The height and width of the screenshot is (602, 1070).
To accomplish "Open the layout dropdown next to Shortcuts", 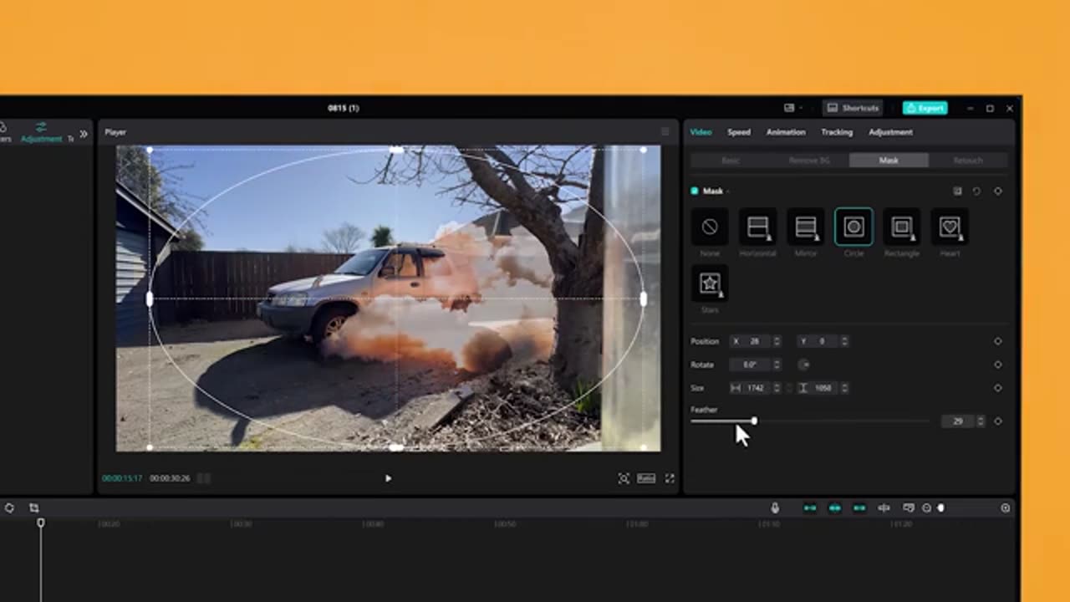I will point(792,108).
